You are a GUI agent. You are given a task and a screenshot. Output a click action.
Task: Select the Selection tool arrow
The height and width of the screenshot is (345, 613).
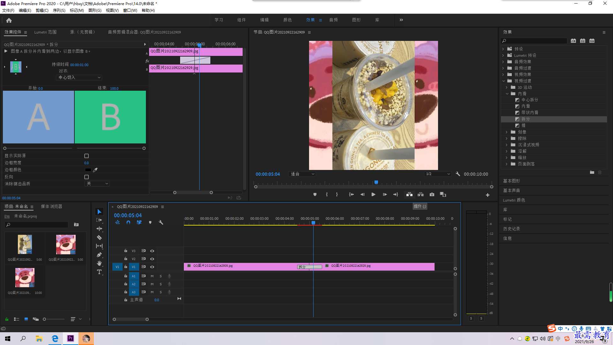(x=99, y=212)
